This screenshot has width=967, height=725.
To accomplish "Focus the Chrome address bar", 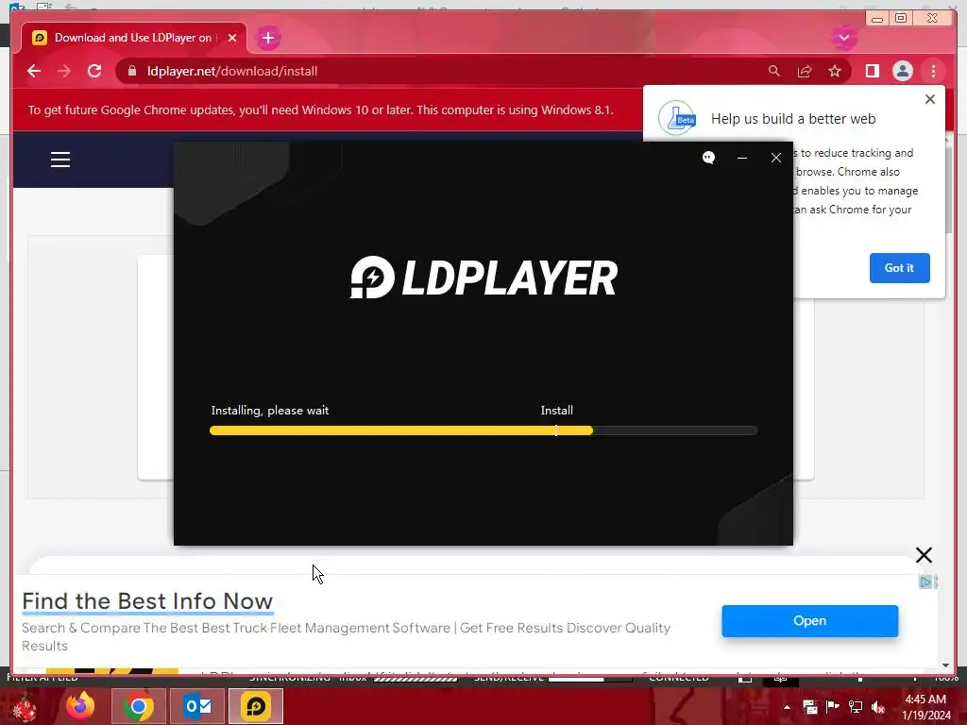I will tap(444, 71).
